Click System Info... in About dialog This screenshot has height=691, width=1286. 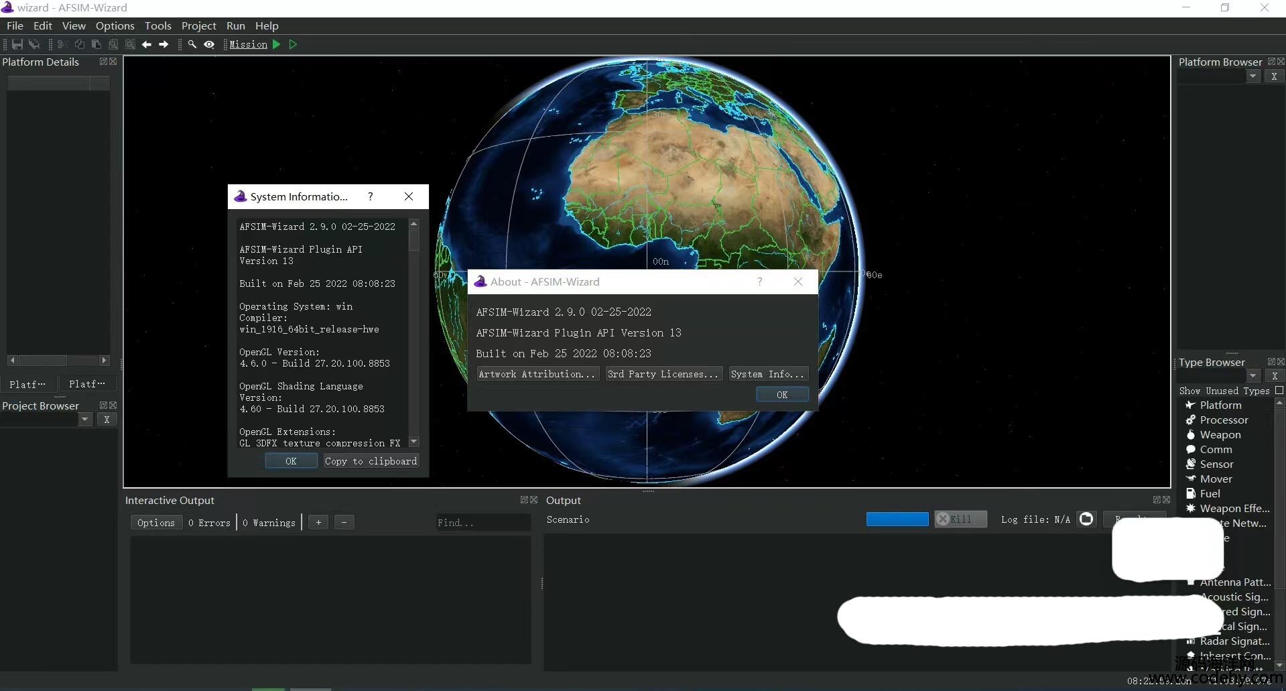pyautogui.click(x=768, y=374)
